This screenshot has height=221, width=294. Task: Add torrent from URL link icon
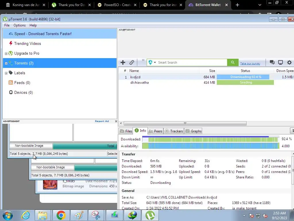click(132, 62)
